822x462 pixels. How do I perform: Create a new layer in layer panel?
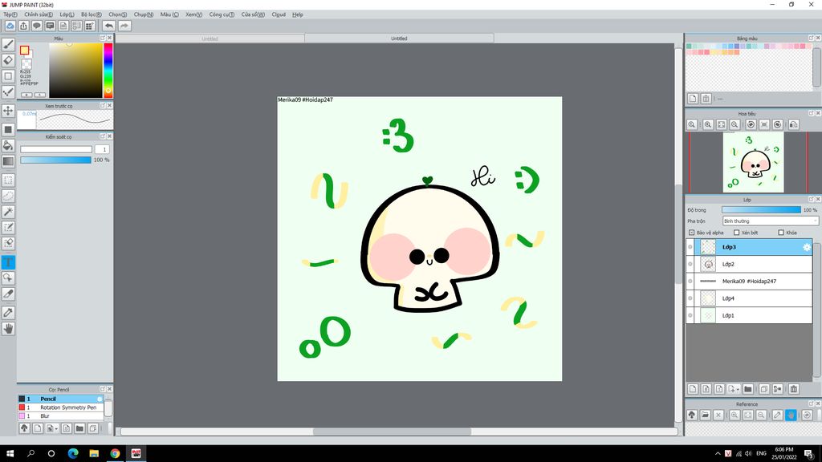point(693,389)
